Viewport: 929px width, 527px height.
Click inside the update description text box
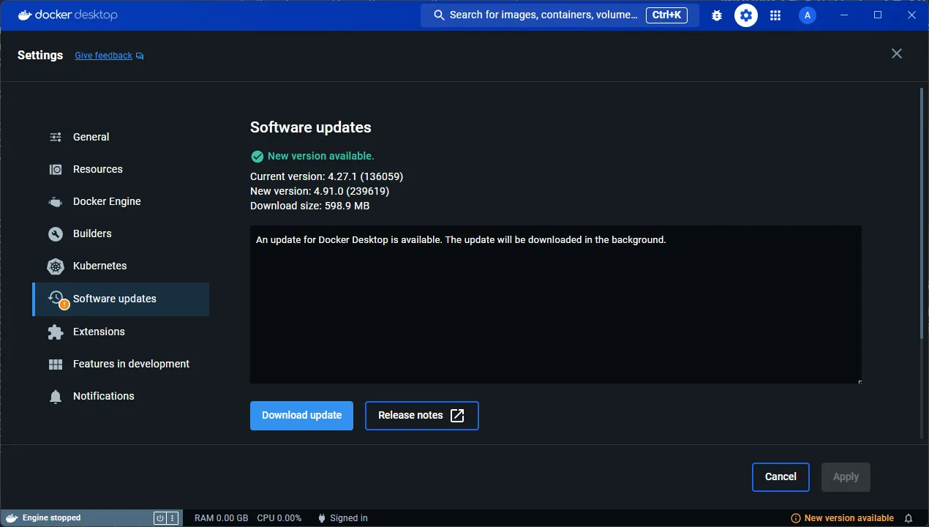click(x=555, y=304)
